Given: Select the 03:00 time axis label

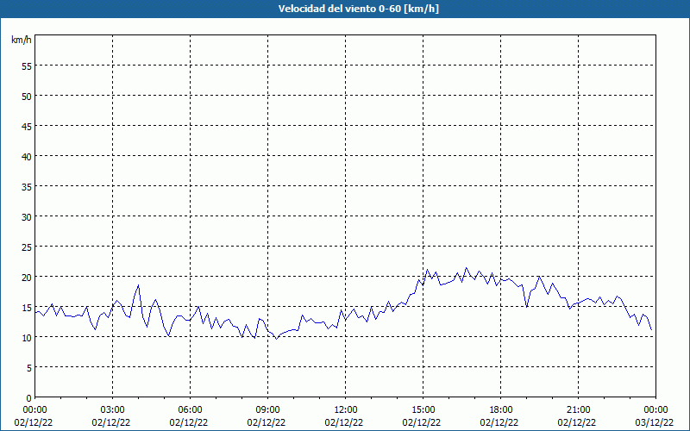Looking at the screenshot, I should 112,409.
